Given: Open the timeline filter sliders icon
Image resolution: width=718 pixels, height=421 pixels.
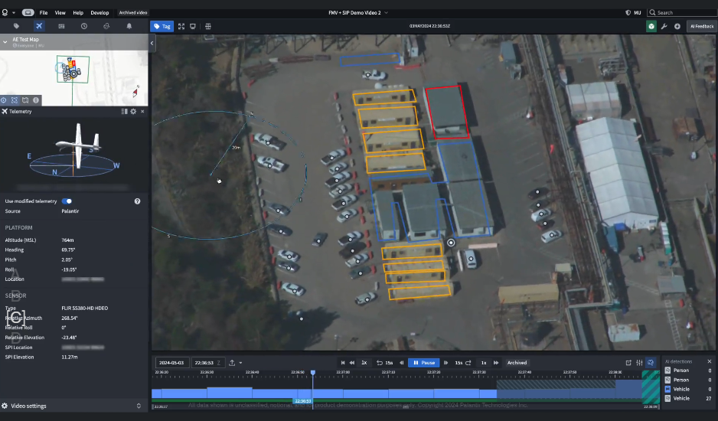Looking at the screenshot, I should tap(639, 363).
